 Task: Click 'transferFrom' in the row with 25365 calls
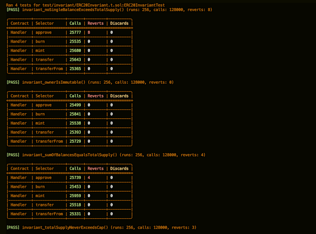point(49,69)
